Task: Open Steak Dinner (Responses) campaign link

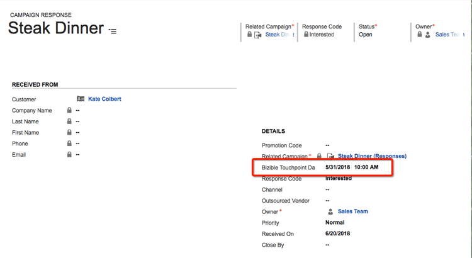Action: tap(372, 156)
